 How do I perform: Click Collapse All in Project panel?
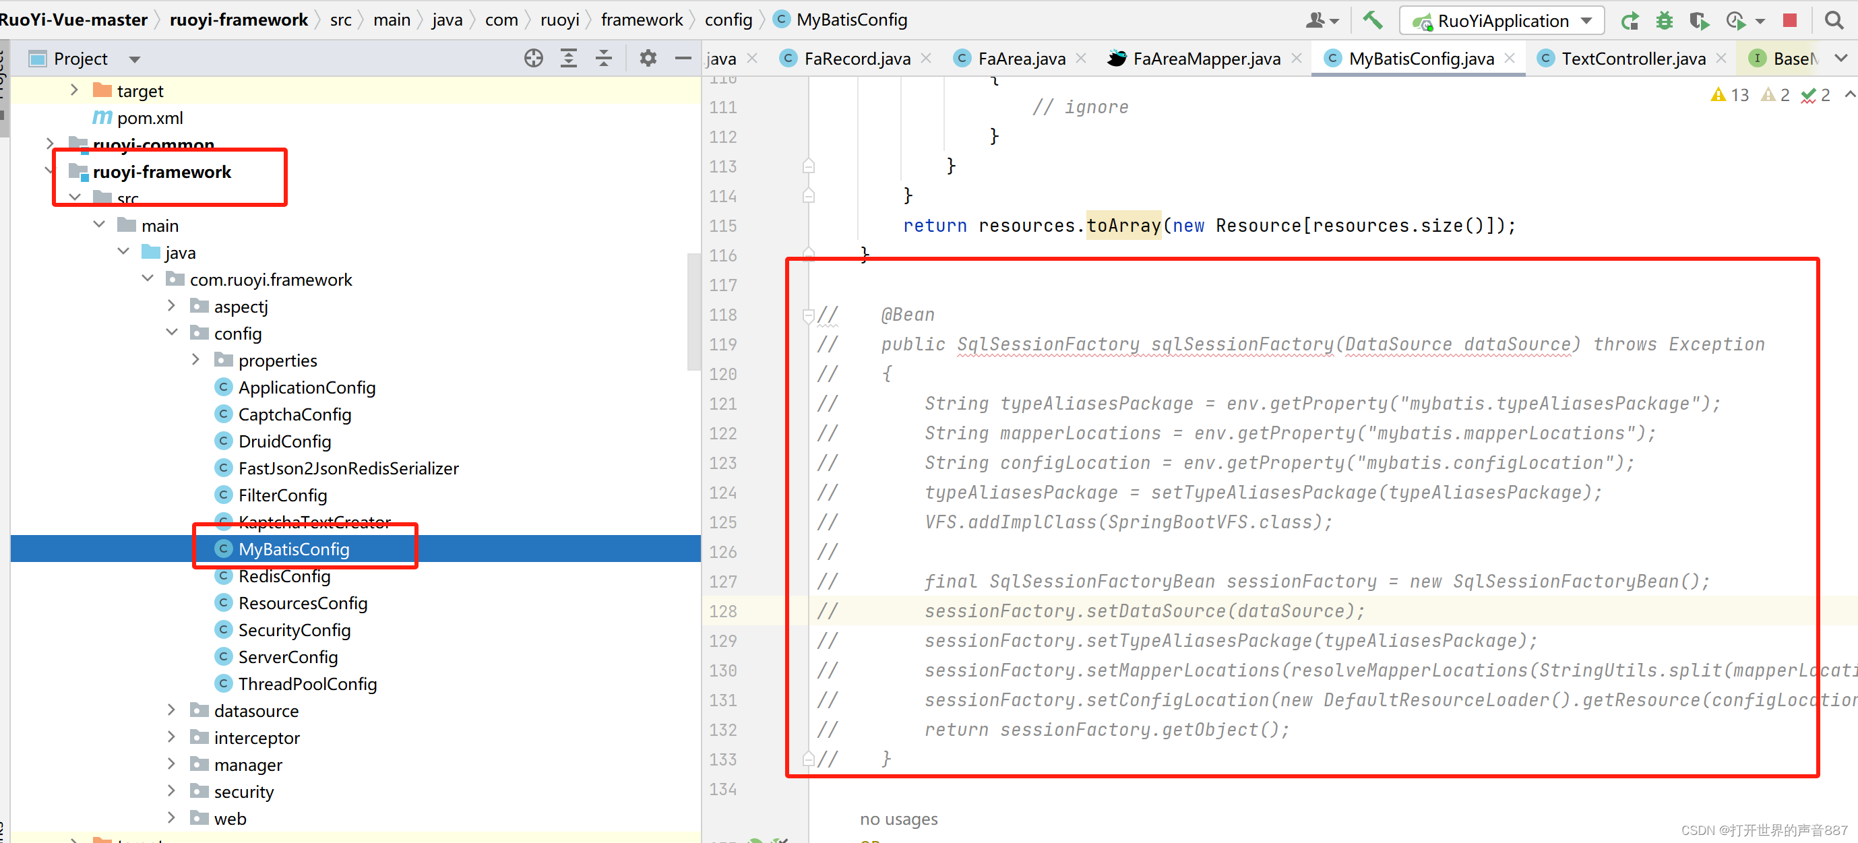pyautogui.click(x=604, y=59)
